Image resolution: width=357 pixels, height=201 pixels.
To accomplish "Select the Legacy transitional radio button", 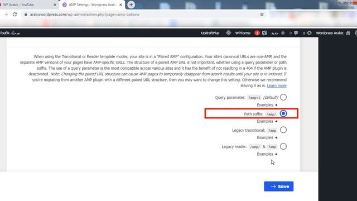I will point(283,130).
